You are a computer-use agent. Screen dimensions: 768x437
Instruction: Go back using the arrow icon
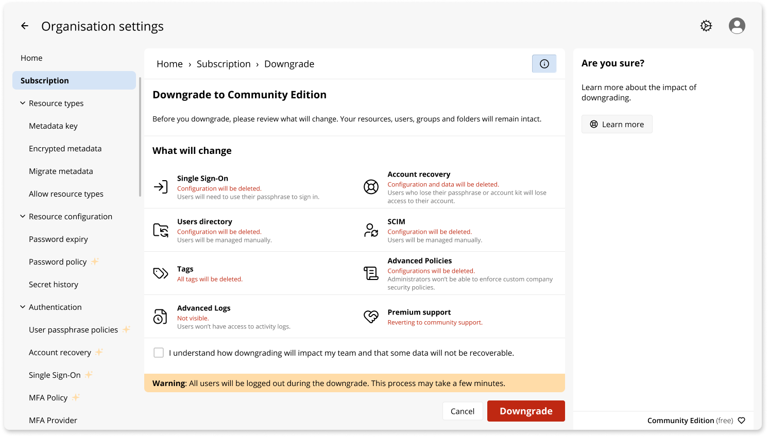(x=25, y=26)
